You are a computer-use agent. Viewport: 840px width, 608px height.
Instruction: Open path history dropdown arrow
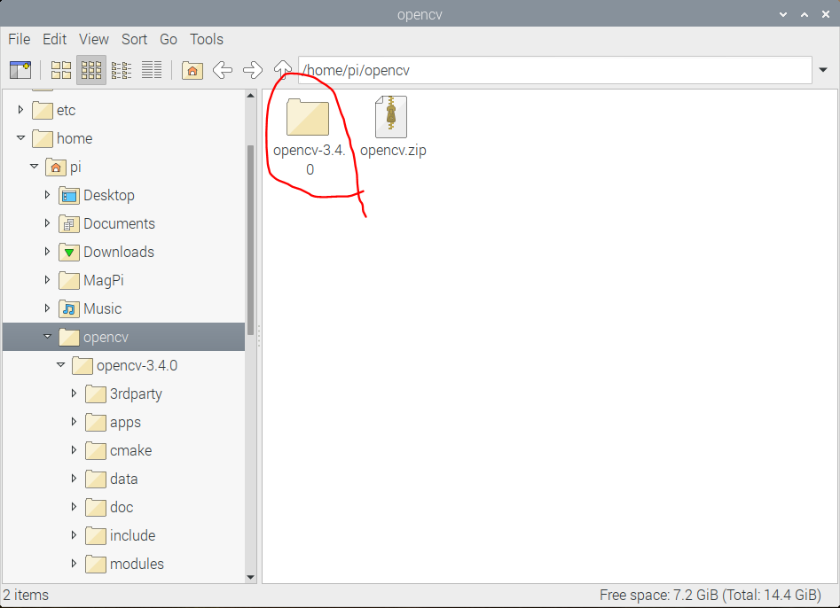pos(823,70)
